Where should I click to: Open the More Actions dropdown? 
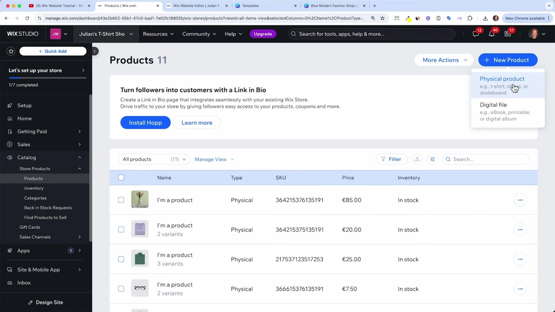click(x=444, y=60)
